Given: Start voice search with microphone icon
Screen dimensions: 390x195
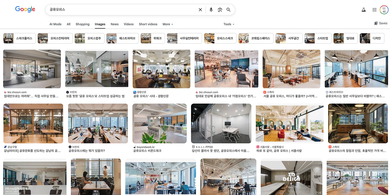Looking at the screenshot, I should [211, 10].
